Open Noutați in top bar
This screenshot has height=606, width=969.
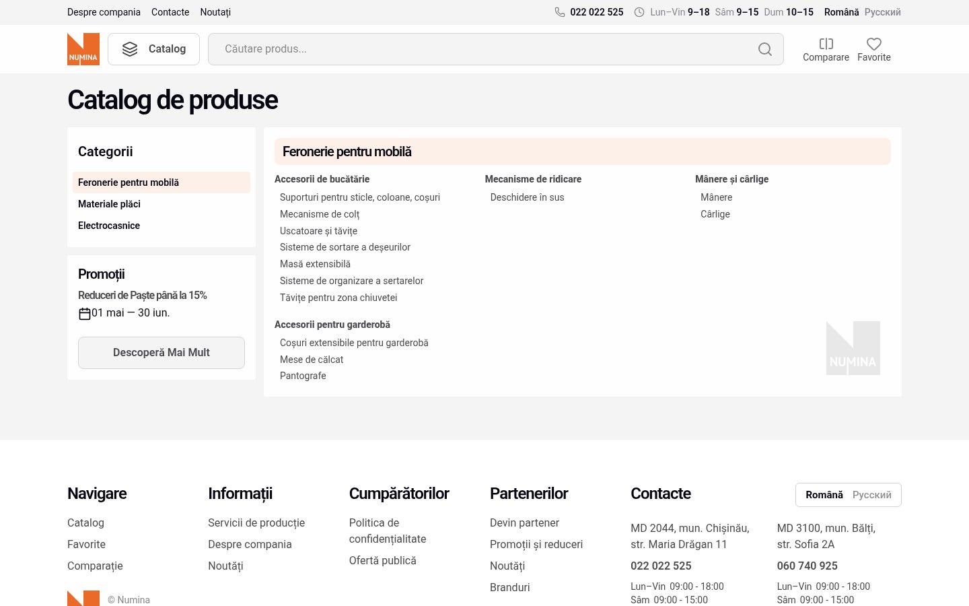[215, 12]
